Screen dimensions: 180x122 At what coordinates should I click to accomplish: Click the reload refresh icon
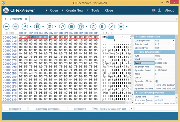(93, 26)
